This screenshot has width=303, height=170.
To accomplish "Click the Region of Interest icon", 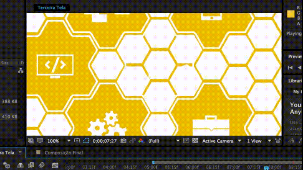I will 77,141.
